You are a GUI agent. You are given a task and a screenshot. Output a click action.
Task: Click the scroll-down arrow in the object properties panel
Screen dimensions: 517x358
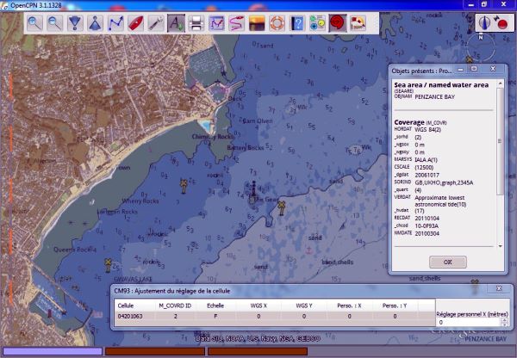point(500,246)
